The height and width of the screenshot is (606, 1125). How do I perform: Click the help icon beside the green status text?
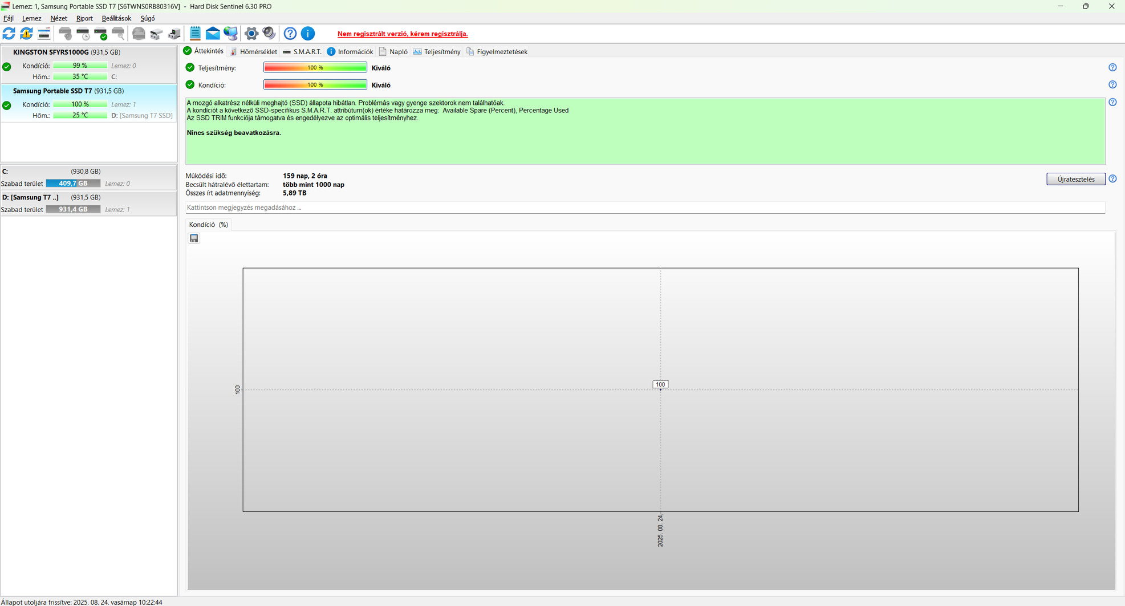[1112, 102]
